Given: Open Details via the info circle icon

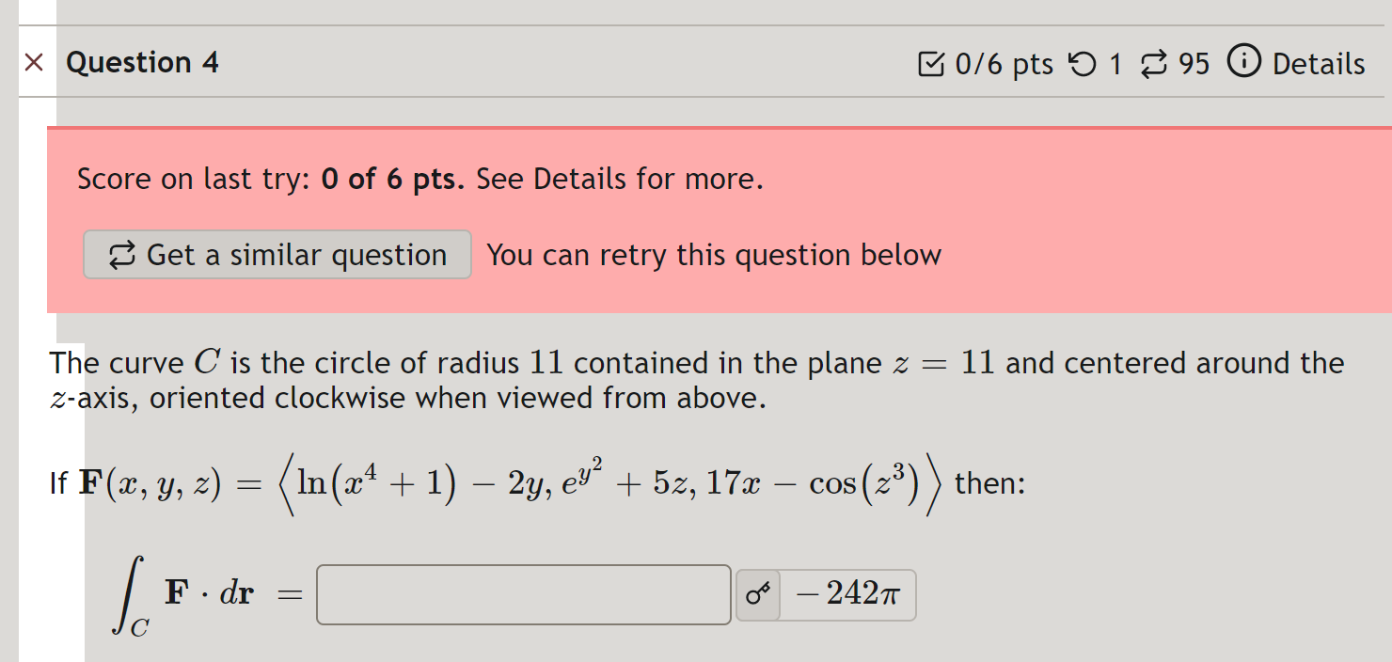Looking at the screenshot, I should (1243, 63).
